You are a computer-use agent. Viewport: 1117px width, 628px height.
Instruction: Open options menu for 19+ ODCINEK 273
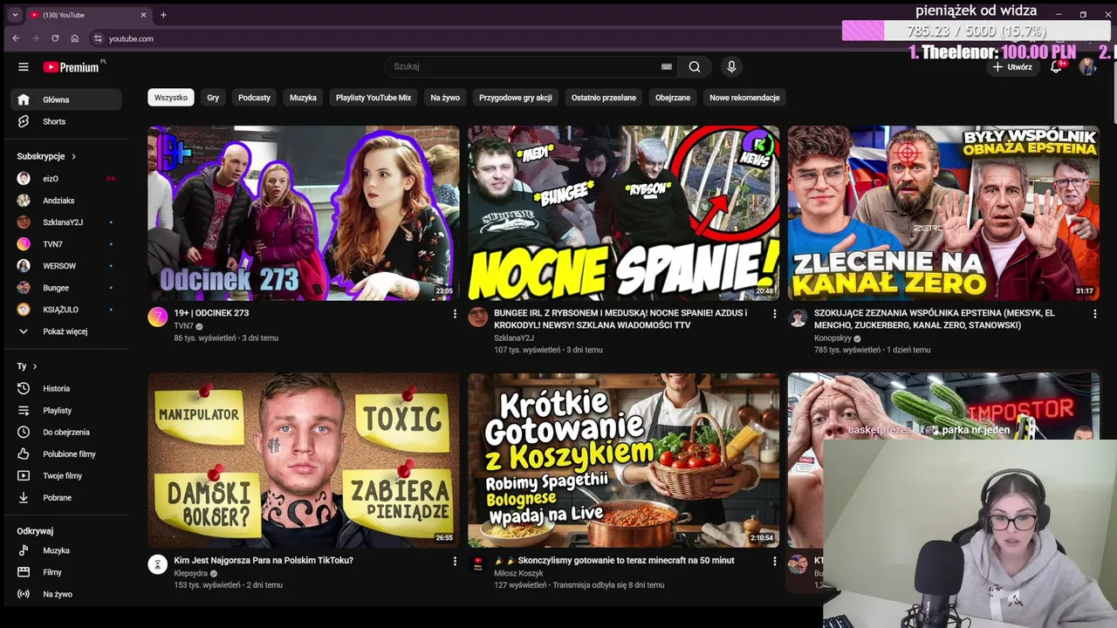(455, 313)
